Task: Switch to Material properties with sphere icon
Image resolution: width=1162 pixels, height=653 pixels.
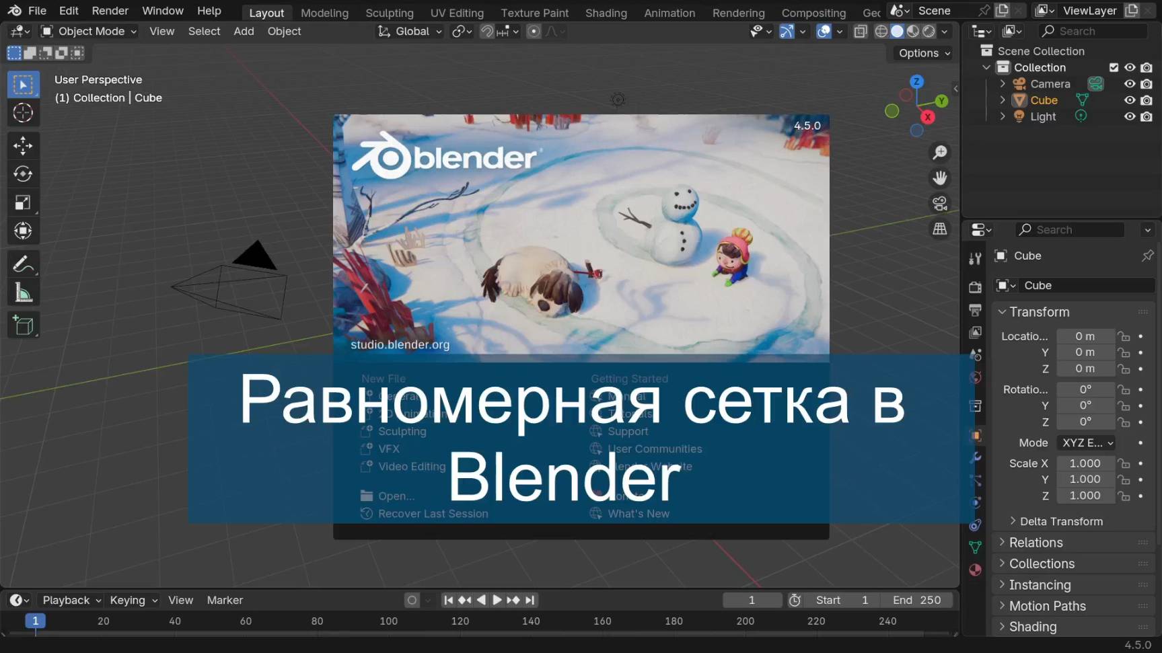Action: coord(976,570)
